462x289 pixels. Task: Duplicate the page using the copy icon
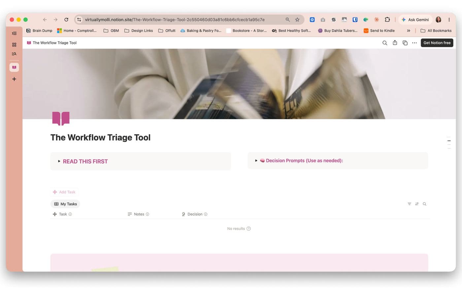pos(405,43)
